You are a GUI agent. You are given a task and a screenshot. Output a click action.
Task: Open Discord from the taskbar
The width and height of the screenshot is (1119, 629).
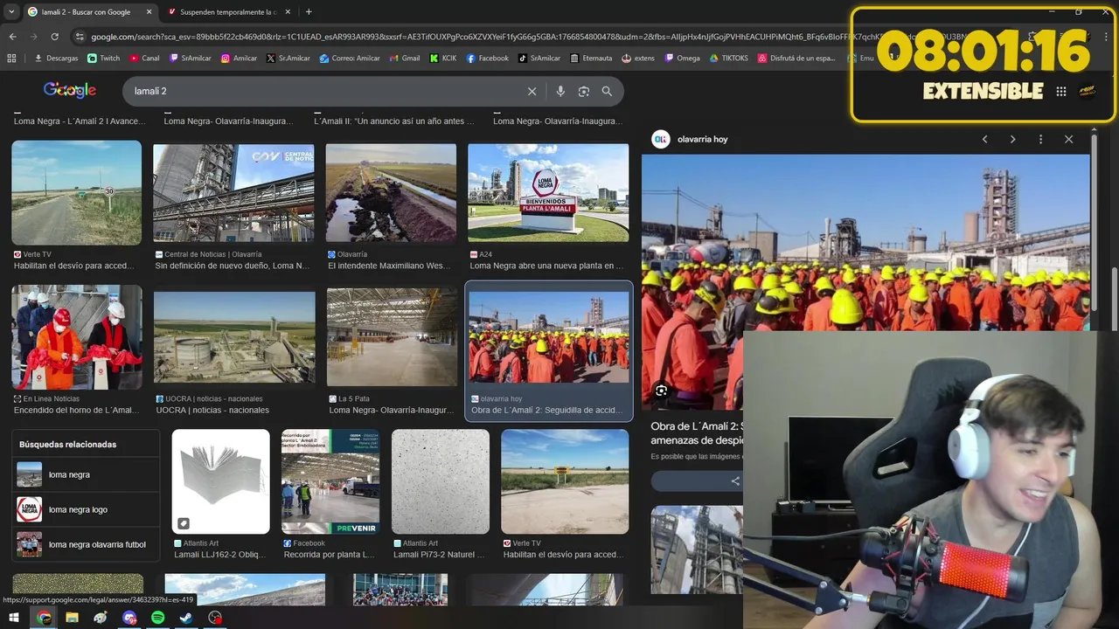[129, 618]
